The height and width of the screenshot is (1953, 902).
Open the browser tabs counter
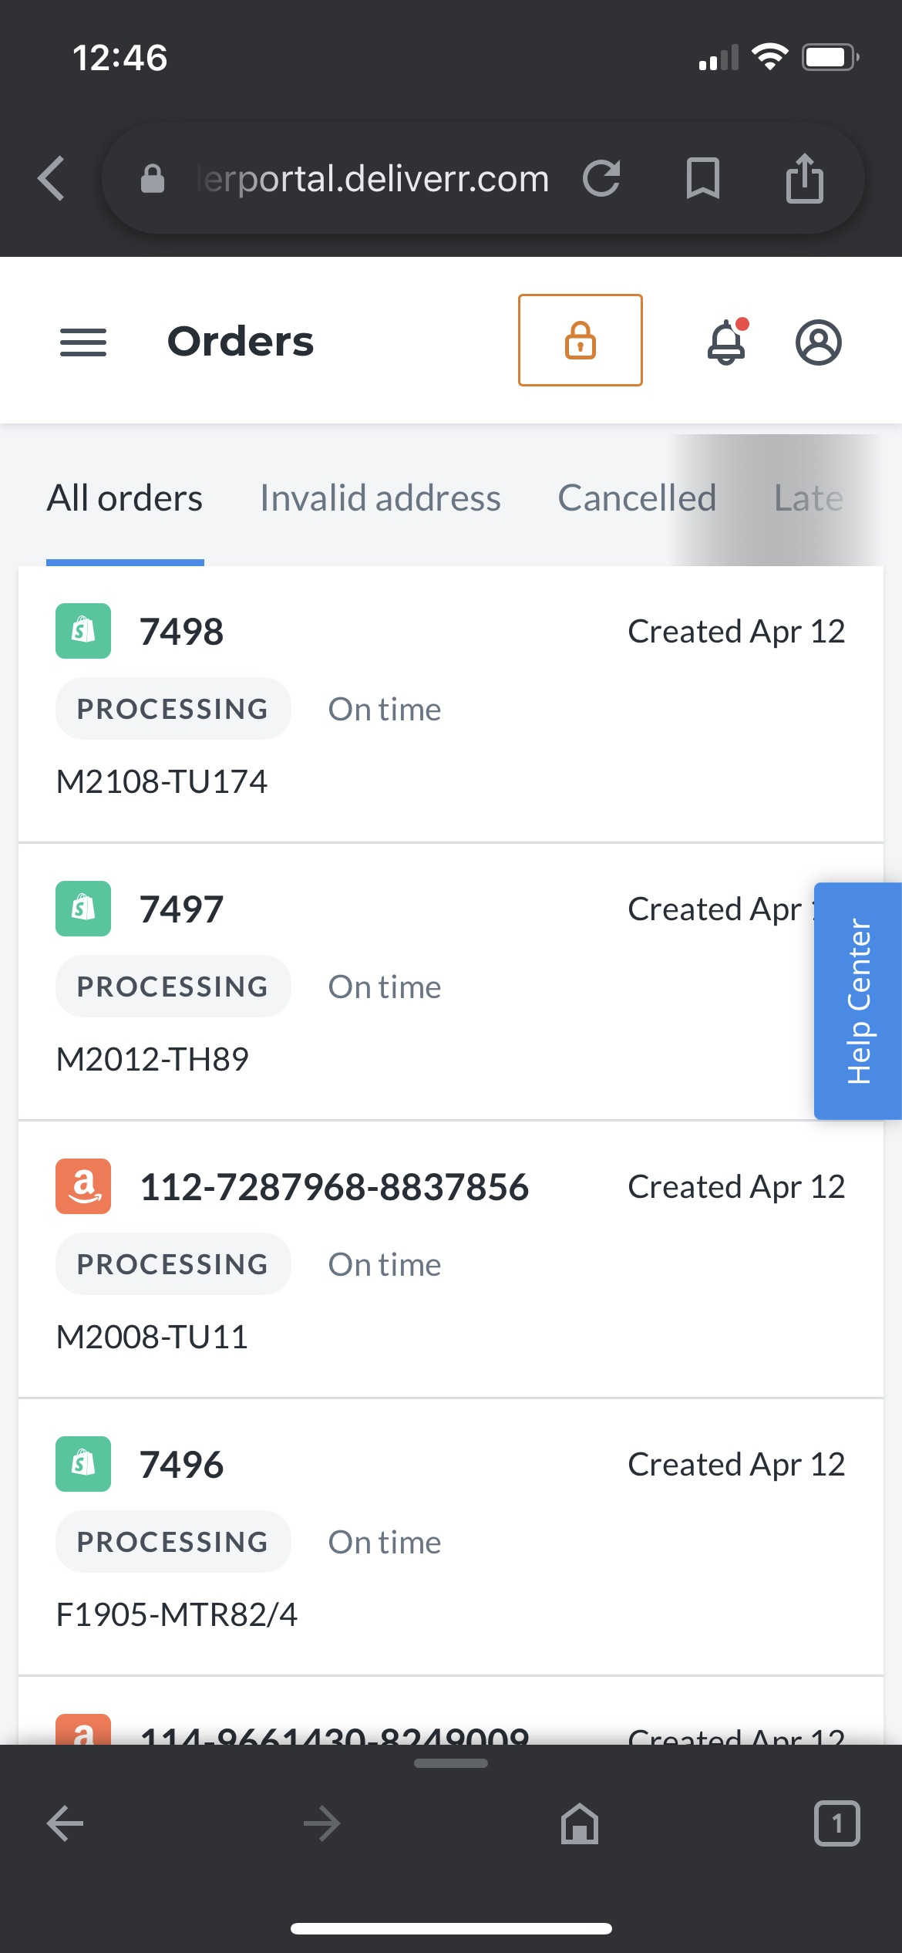[836, 1823]
